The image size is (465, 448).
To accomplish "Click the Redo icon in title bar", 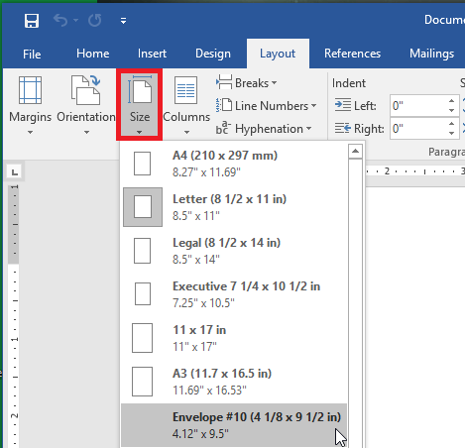I will tap(95, 21).
